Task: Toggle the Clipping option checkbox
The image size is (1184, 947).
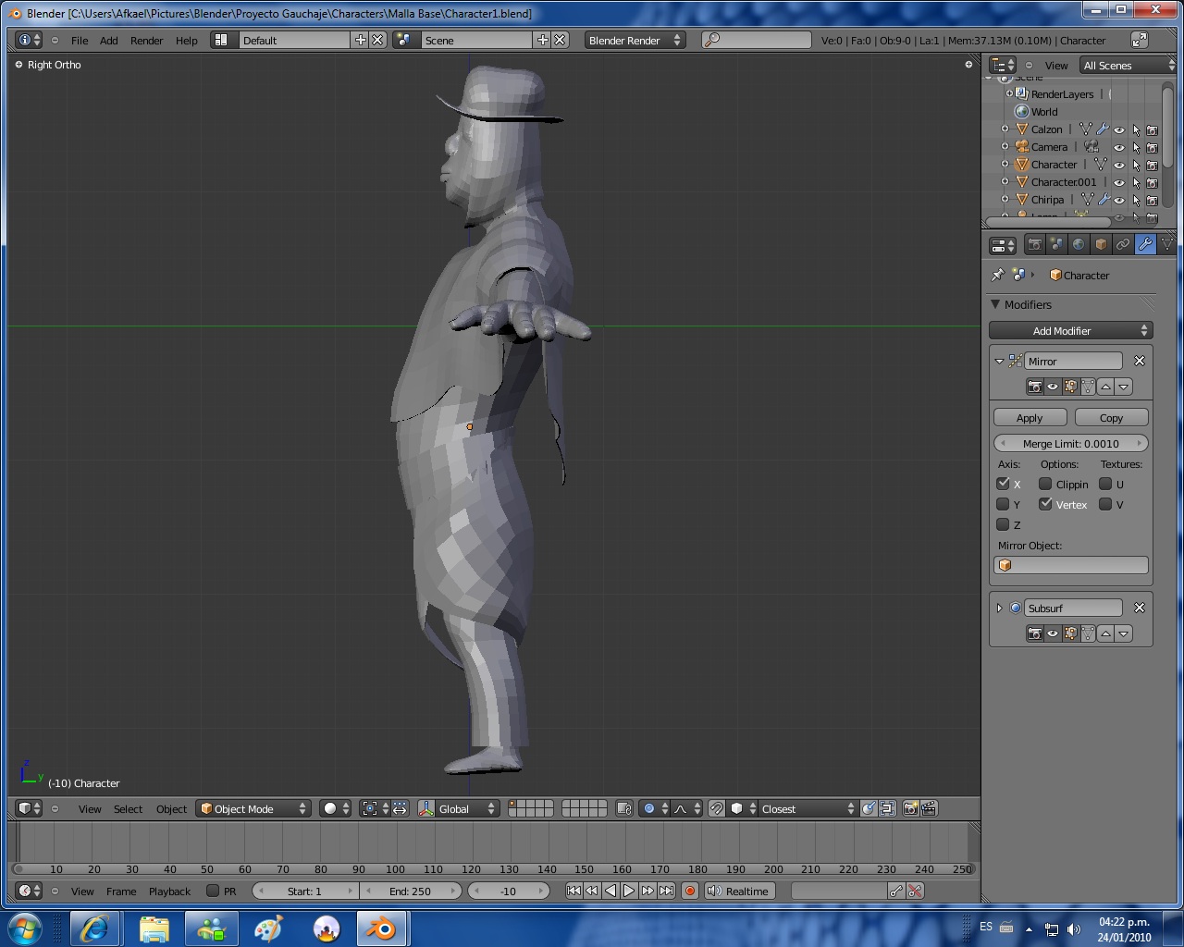Action: click(1045, 484)
